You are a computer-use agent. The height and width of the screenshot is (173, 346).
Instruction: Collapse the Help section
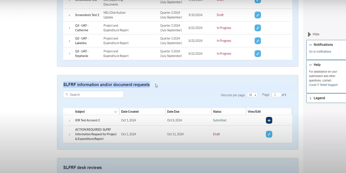pos(311,65)
